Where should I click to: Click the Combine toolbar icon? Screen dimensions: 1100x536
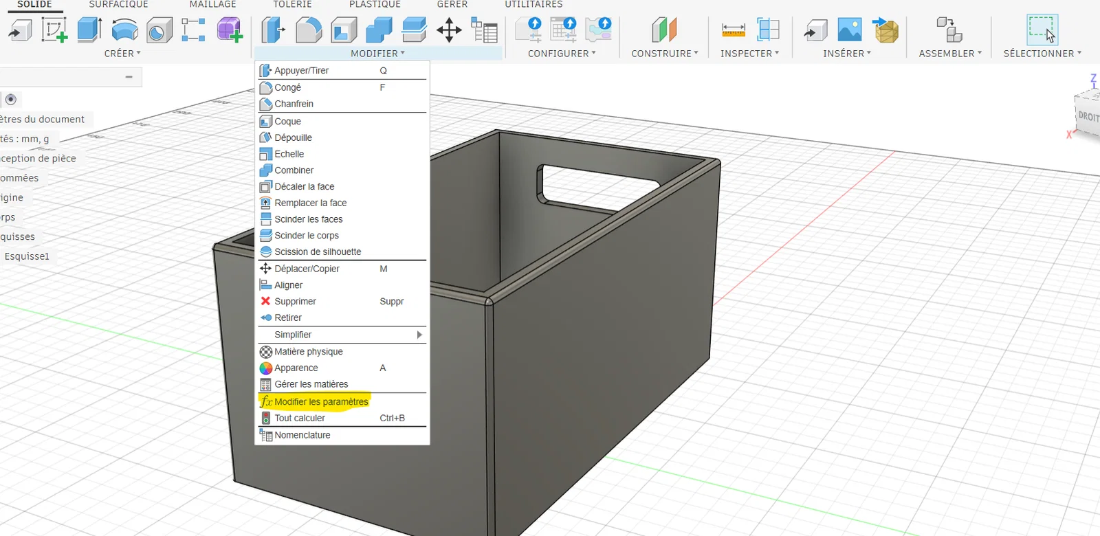click(379, 30)
